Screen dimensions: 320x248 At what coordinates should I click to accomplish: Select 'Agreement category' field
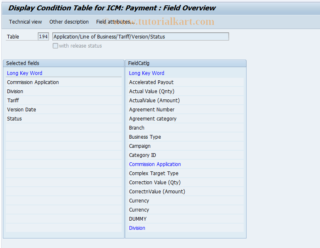[x=186, y=119]
